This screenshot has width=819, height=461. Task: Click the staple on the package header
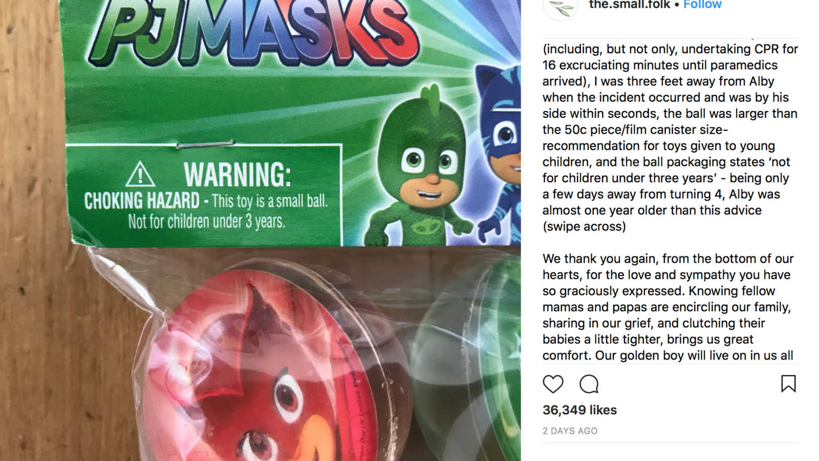(205, 144)
